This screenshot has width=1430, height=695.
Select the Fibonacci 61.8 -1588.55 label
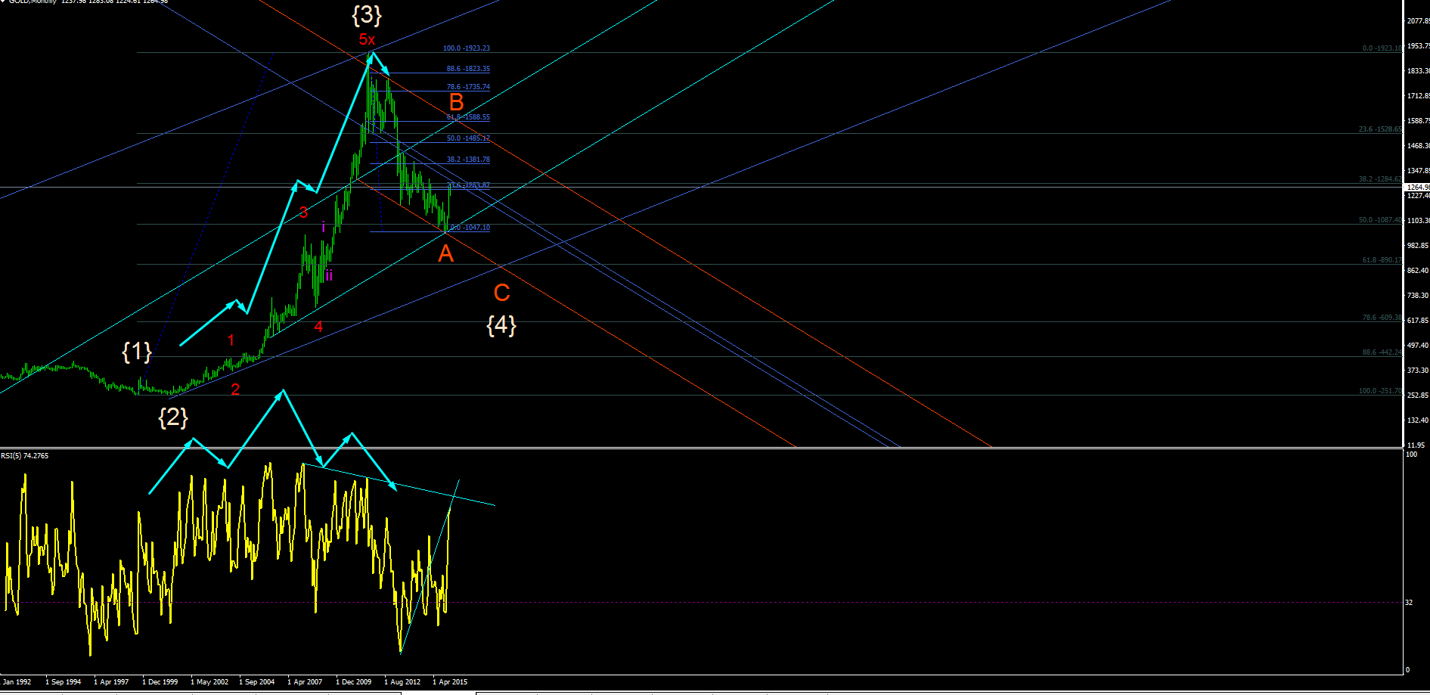[x=468, y=117]
